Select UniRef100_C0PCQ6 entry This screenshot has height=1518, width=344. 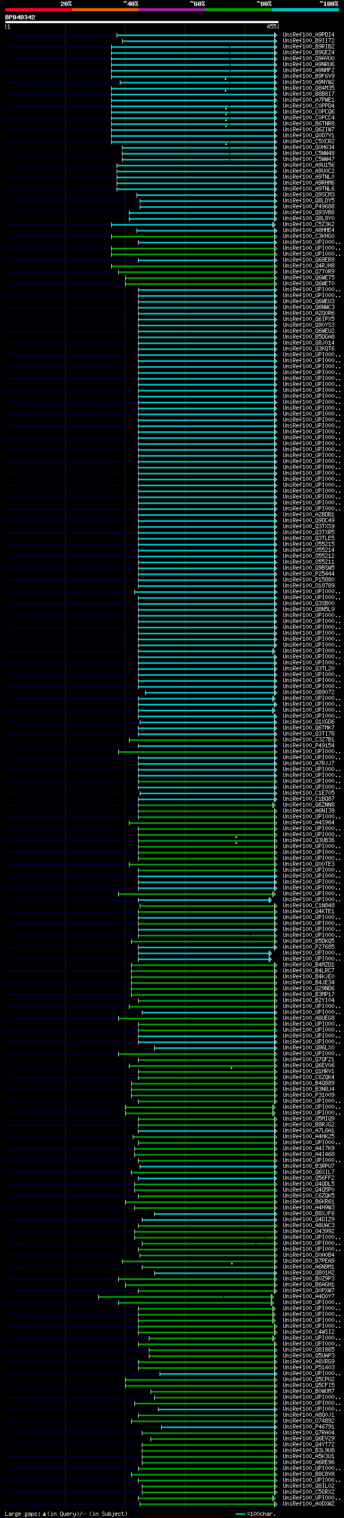(309, 111)
